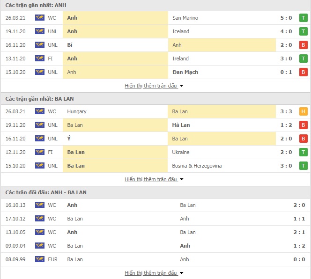Click the green T badge for Anh vs San Marino
Viewport: 311px width, 279px height.
click(303, 18)
